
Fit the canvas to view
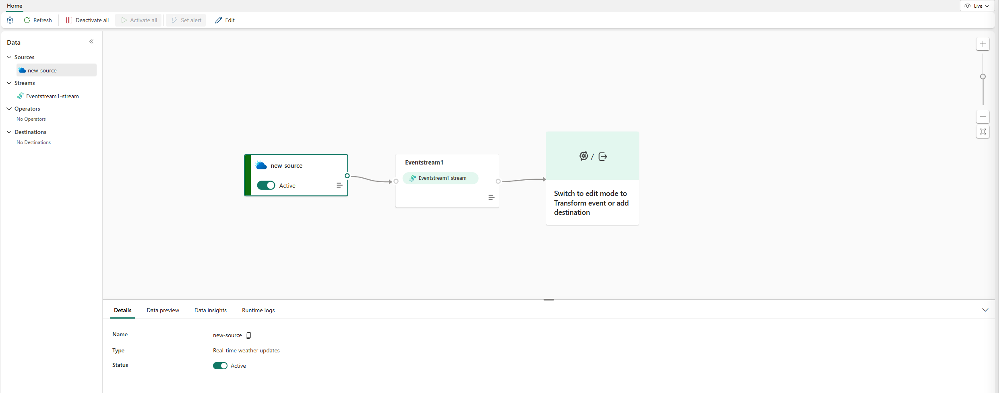click(983, 132)
